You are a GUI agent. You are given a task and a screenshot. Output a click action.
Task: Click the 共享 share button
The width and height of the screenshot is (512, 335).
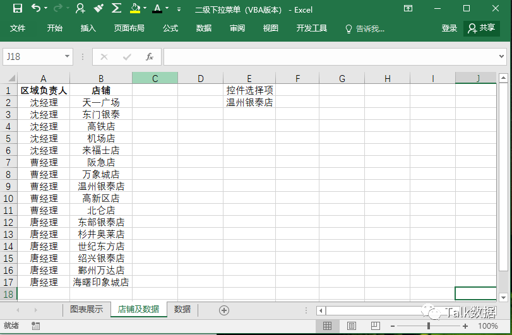pyautogui.click(x=482, y=28)
